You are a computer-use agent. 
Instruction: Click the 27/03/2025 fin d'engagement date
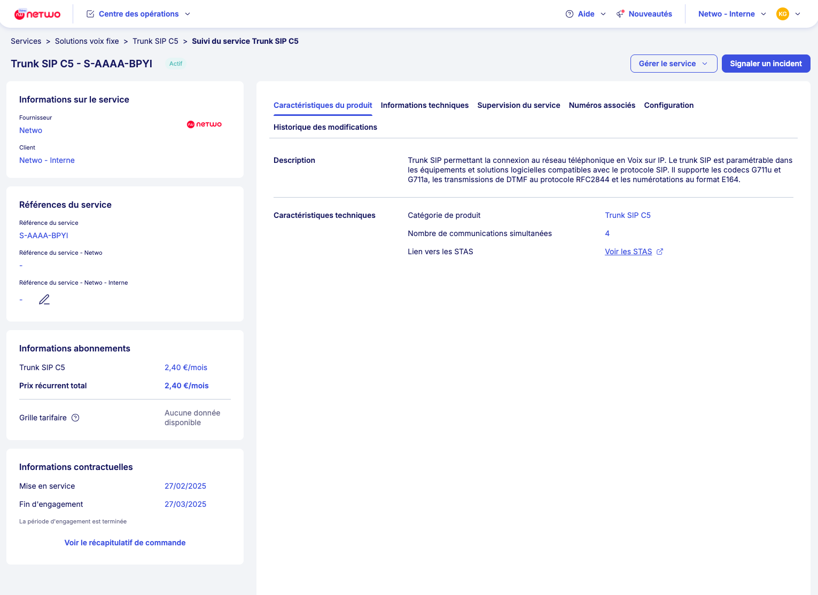185,504
